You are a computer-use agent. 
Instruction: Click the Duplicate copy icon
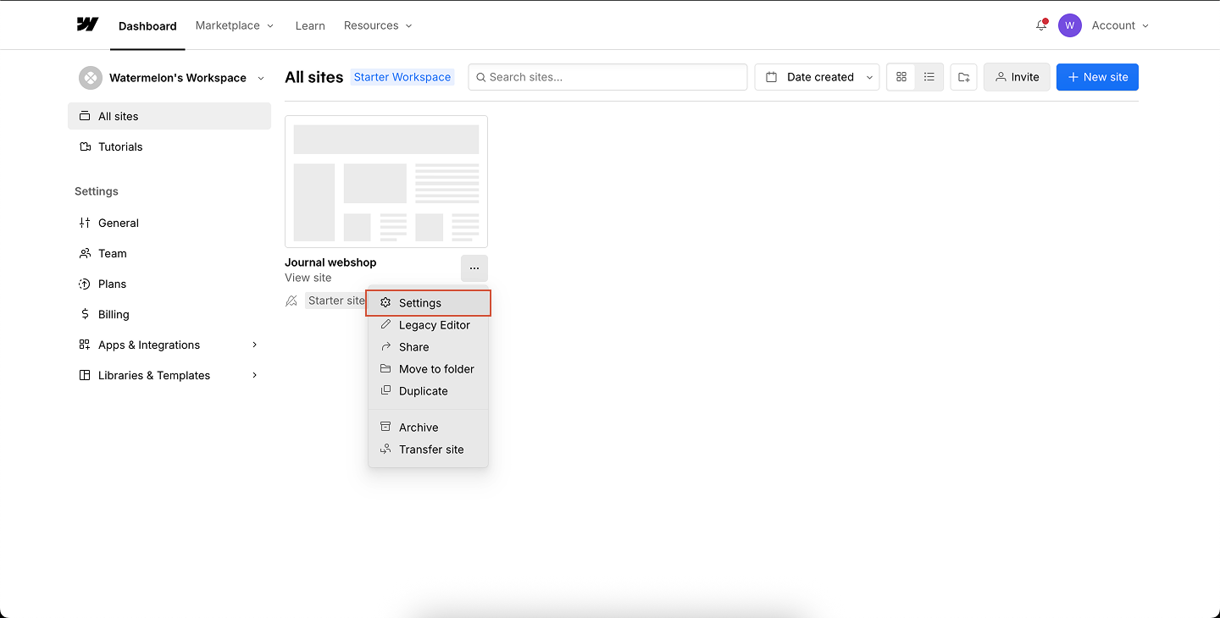click(x=385, y=391)
